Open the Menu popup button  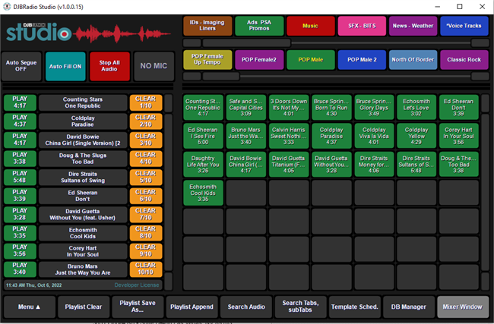coord(30,307)
